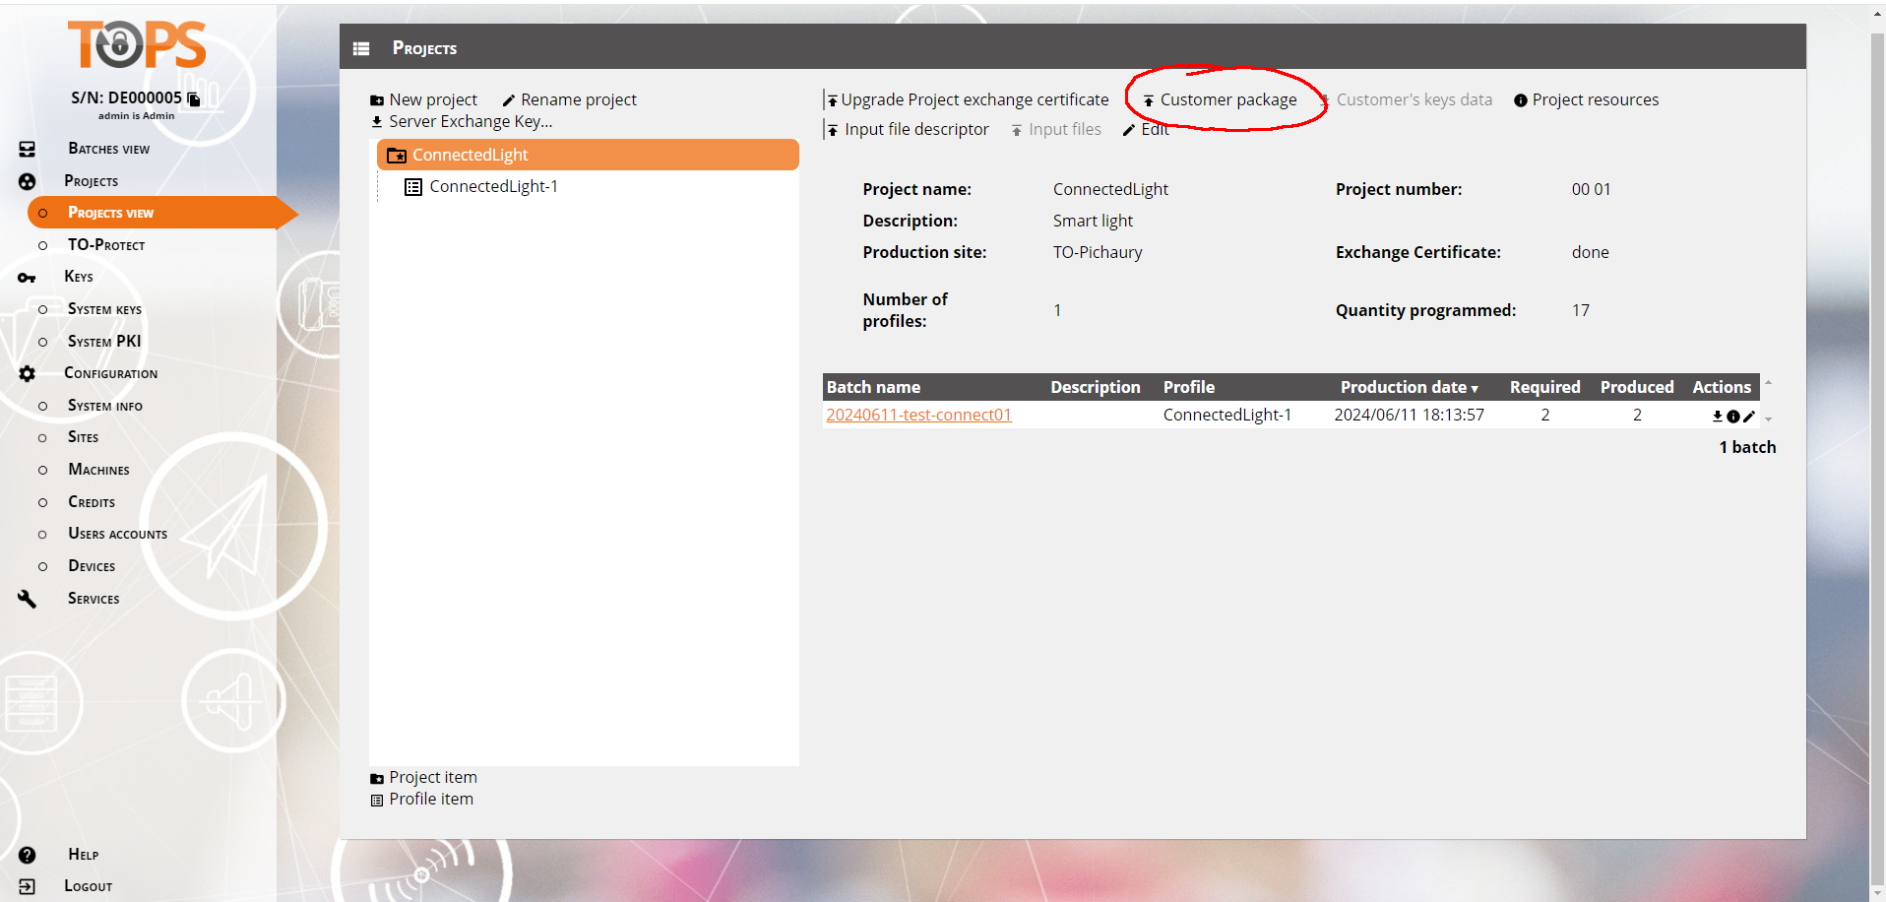
Task: Open System PKI menu entry
Action: coord(103,341)
